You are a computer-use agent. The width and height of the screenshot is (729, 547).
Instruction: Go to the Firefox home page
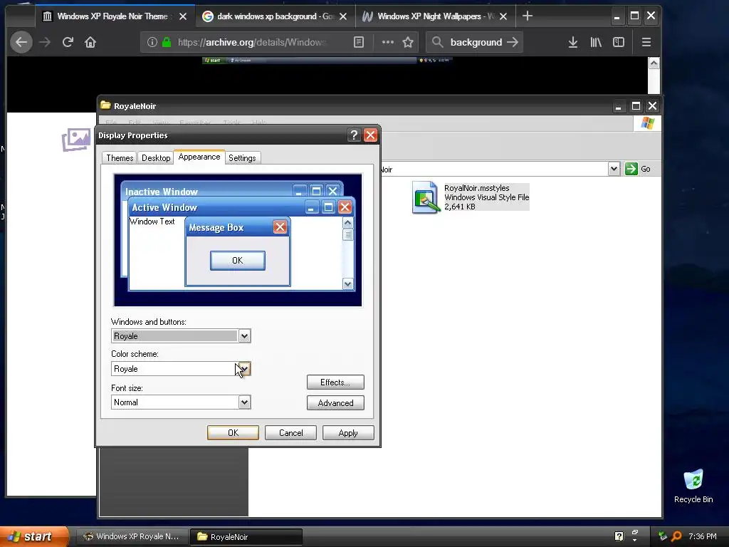point(90,42)
